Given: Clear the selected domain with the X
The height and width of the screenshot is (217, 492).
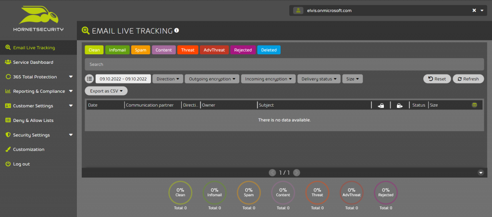Looking at the screenshot, I should 474,11.
